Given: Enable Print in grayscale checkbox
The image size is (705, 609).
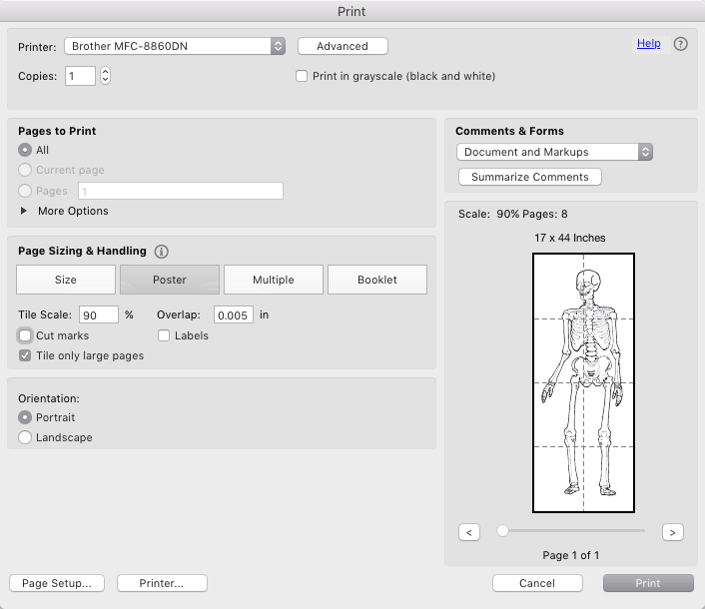Looking at the screenshot, I should (x=302, y=76).
